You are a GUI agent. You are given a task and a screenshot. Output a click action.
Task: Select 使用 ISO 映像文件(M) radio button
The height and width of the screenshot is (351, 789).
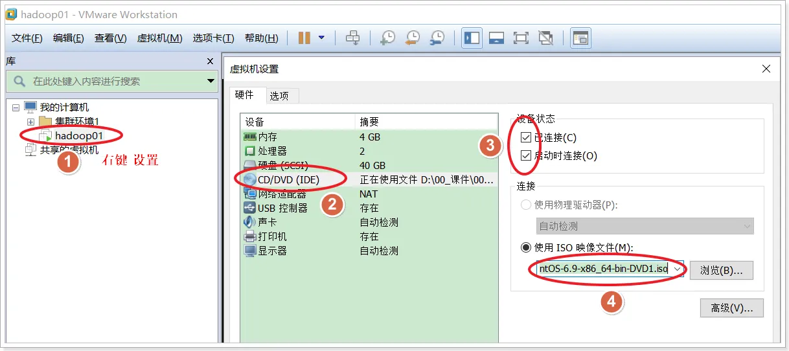[526, 247]
